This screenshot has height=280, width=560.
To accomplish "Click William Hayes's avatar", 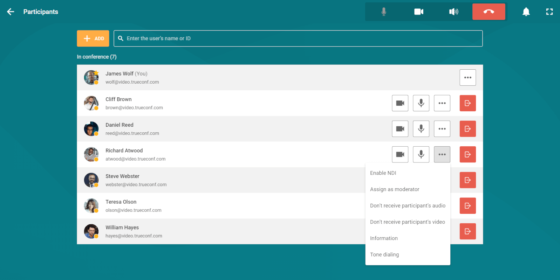I will (91, 231).
